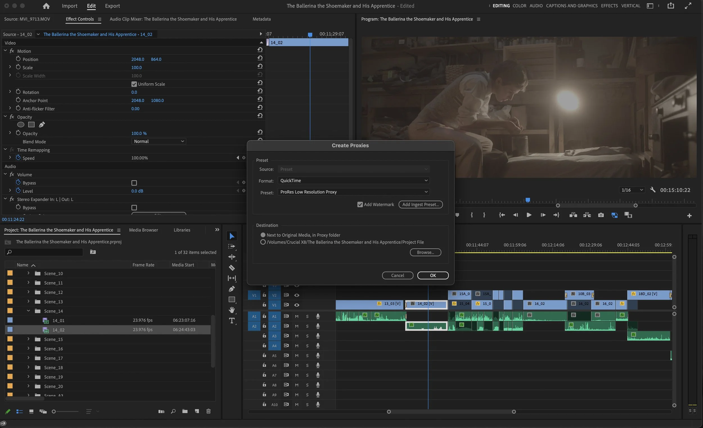Click the Add Ingest Preset... button

[x=420, y=205]
